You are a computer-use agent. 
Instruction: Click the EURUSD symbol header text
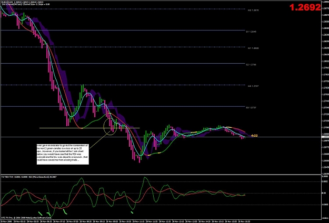(22, 2)
